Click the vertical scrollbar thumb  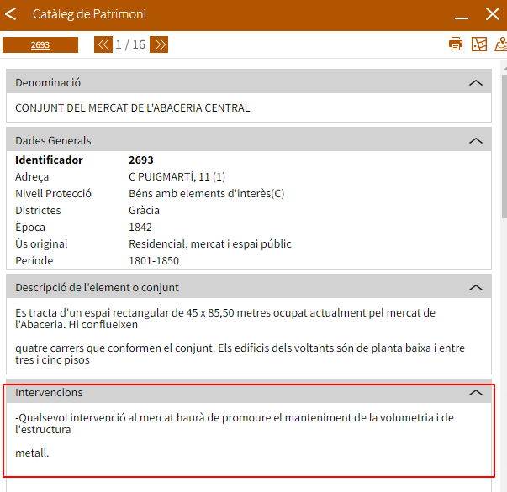[504, 147]
